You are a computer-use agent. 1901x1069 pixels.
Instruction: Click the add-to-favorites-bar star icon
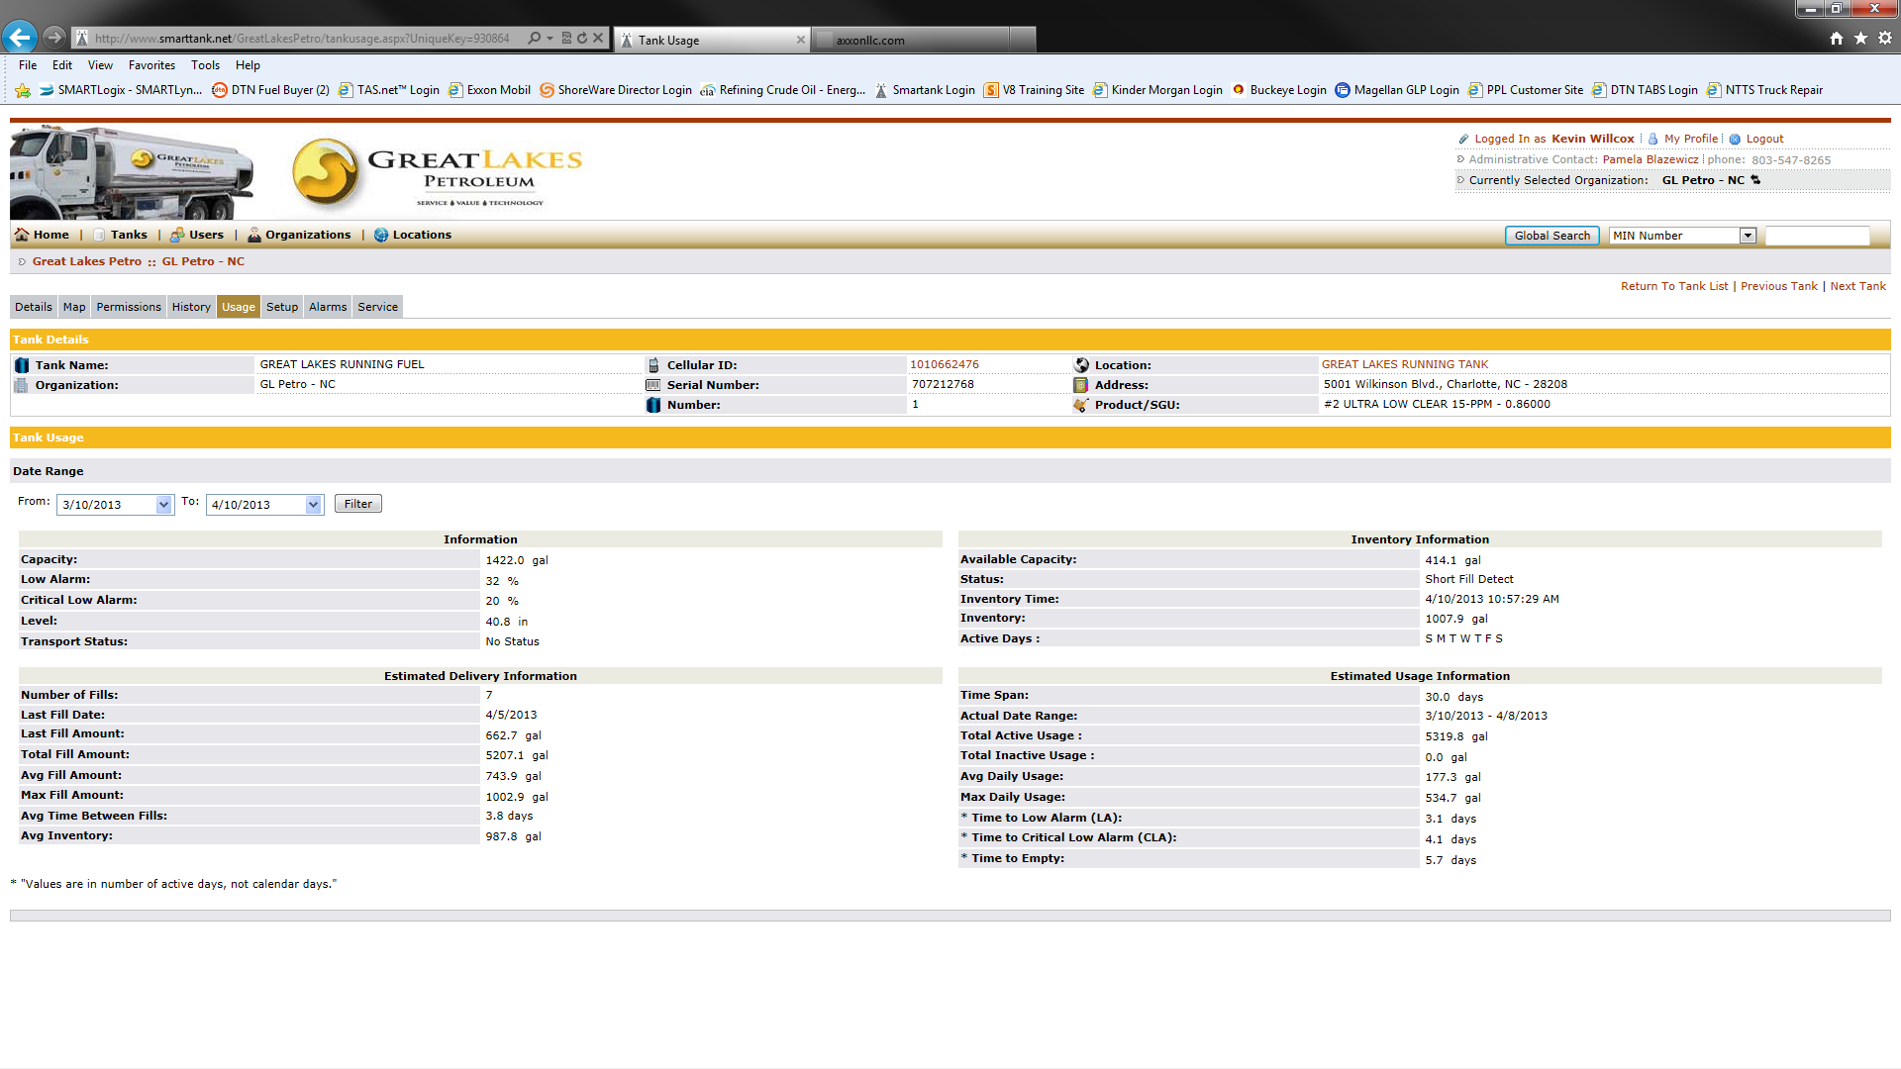tap(23, 90)
